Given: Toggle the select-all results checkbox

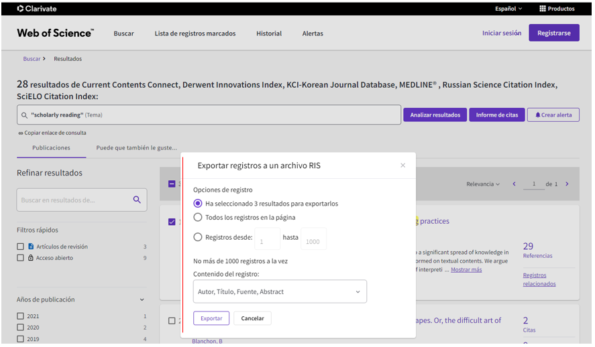Looking at the screenshot, I should tap(172, 184).
